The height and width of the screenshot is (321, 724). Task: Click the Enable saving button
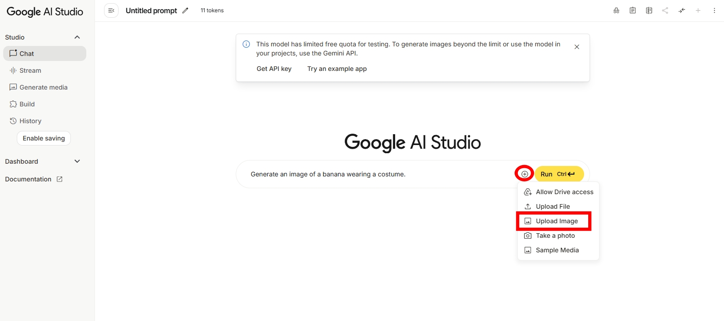point(44,138)
